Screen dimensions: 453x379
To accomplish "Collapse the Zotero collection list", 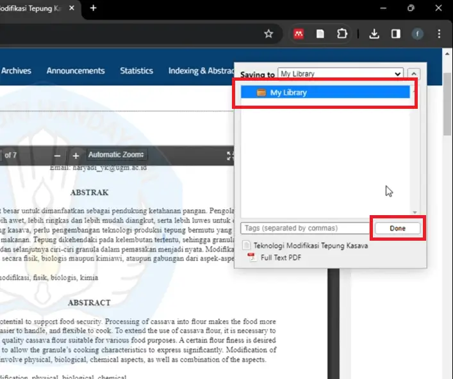I will click(x=414, y=74).
